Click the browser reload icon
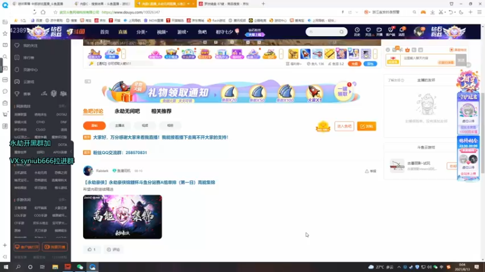 pyautogui.click(x=35, y=12)
